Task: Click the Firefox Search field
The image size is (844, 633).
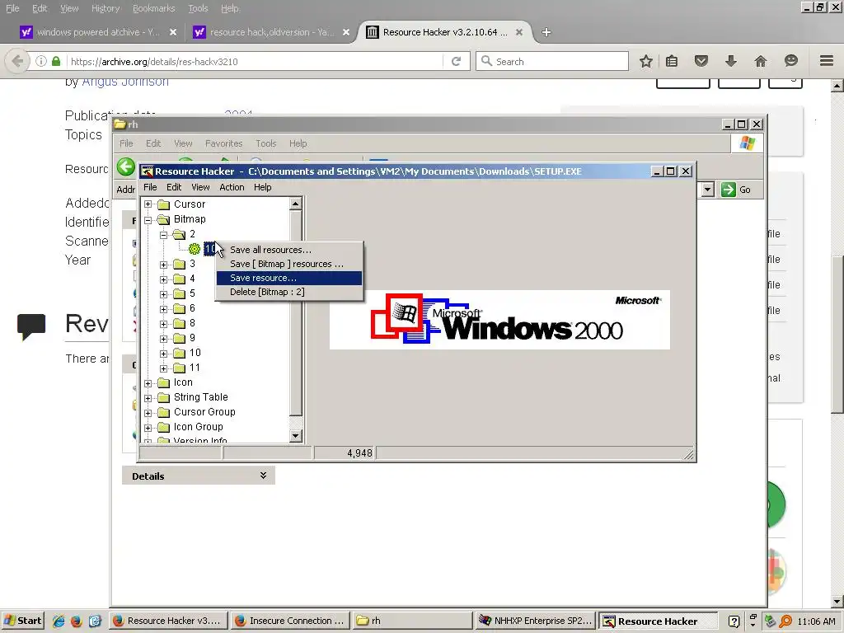Action: 552,61
